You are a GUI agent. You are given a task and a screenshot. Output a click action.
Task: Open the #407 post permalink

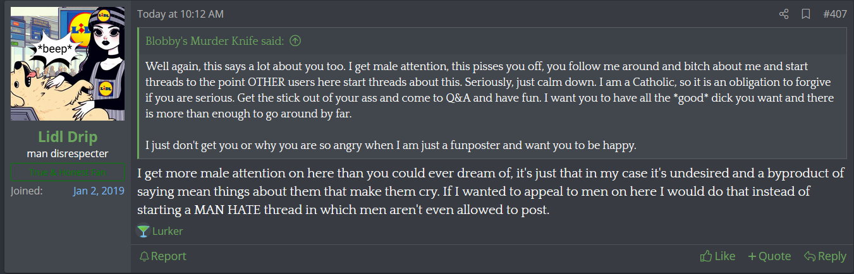tap(834, 14)
